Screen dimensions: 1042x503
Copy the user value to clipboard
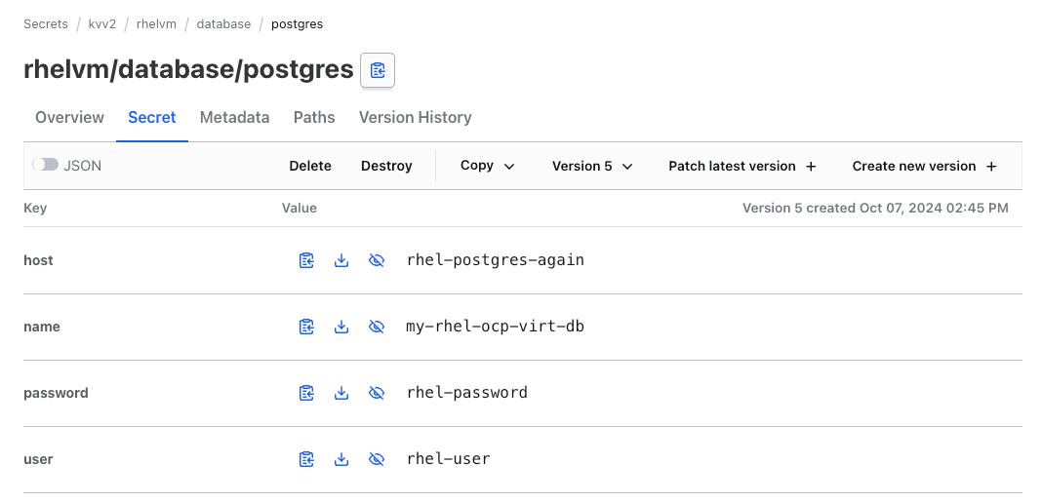tap(306, 459)
